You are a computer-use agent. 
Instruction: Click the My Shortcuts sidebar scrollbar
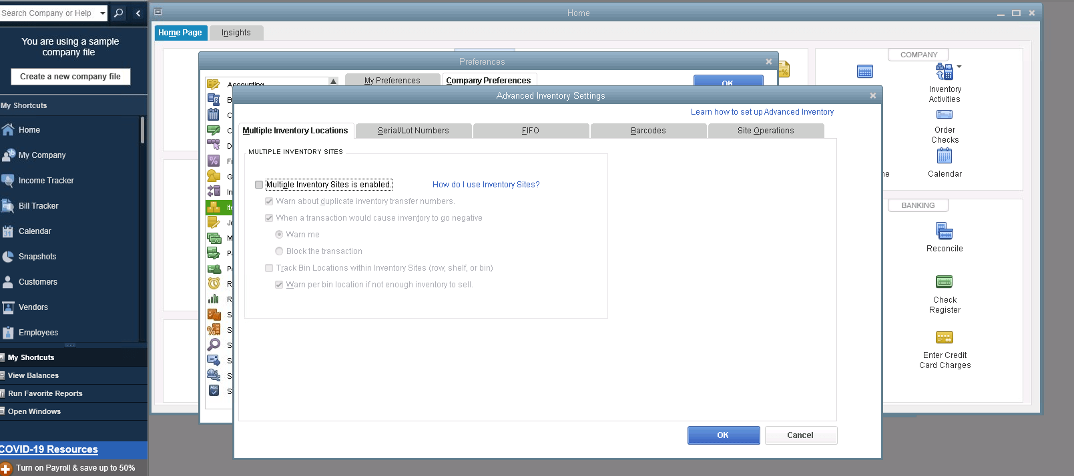point(142,131)
